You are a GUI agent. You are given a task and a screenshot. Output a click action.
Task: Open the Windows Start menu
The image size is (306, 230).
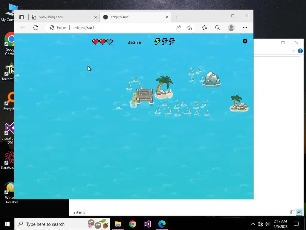(x=7, y=224)
